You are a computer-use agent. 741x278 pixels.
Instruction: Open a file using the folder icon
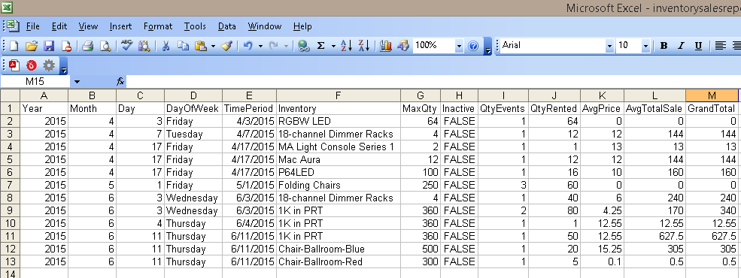[31, 46]
